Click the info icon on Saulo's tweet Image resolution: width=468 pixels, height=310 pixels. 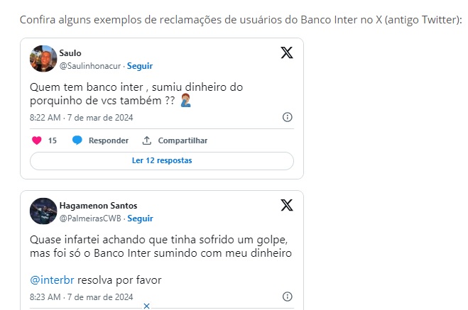pos(288,117)
